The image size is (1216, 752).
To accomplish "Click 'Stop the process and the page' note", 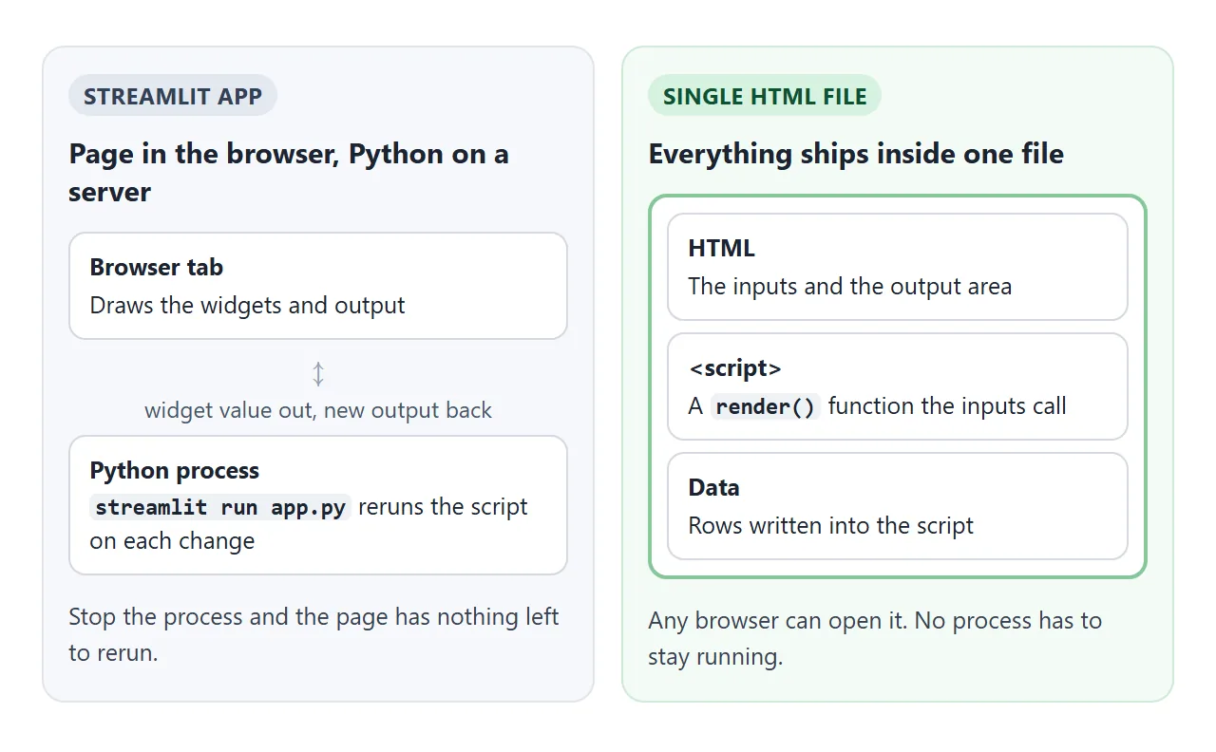I will click(313, 635).
